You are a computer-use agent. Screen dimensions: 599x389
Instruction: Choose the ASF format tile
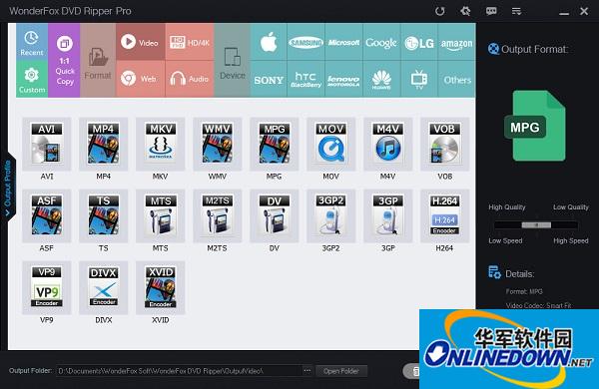[47, 215]
